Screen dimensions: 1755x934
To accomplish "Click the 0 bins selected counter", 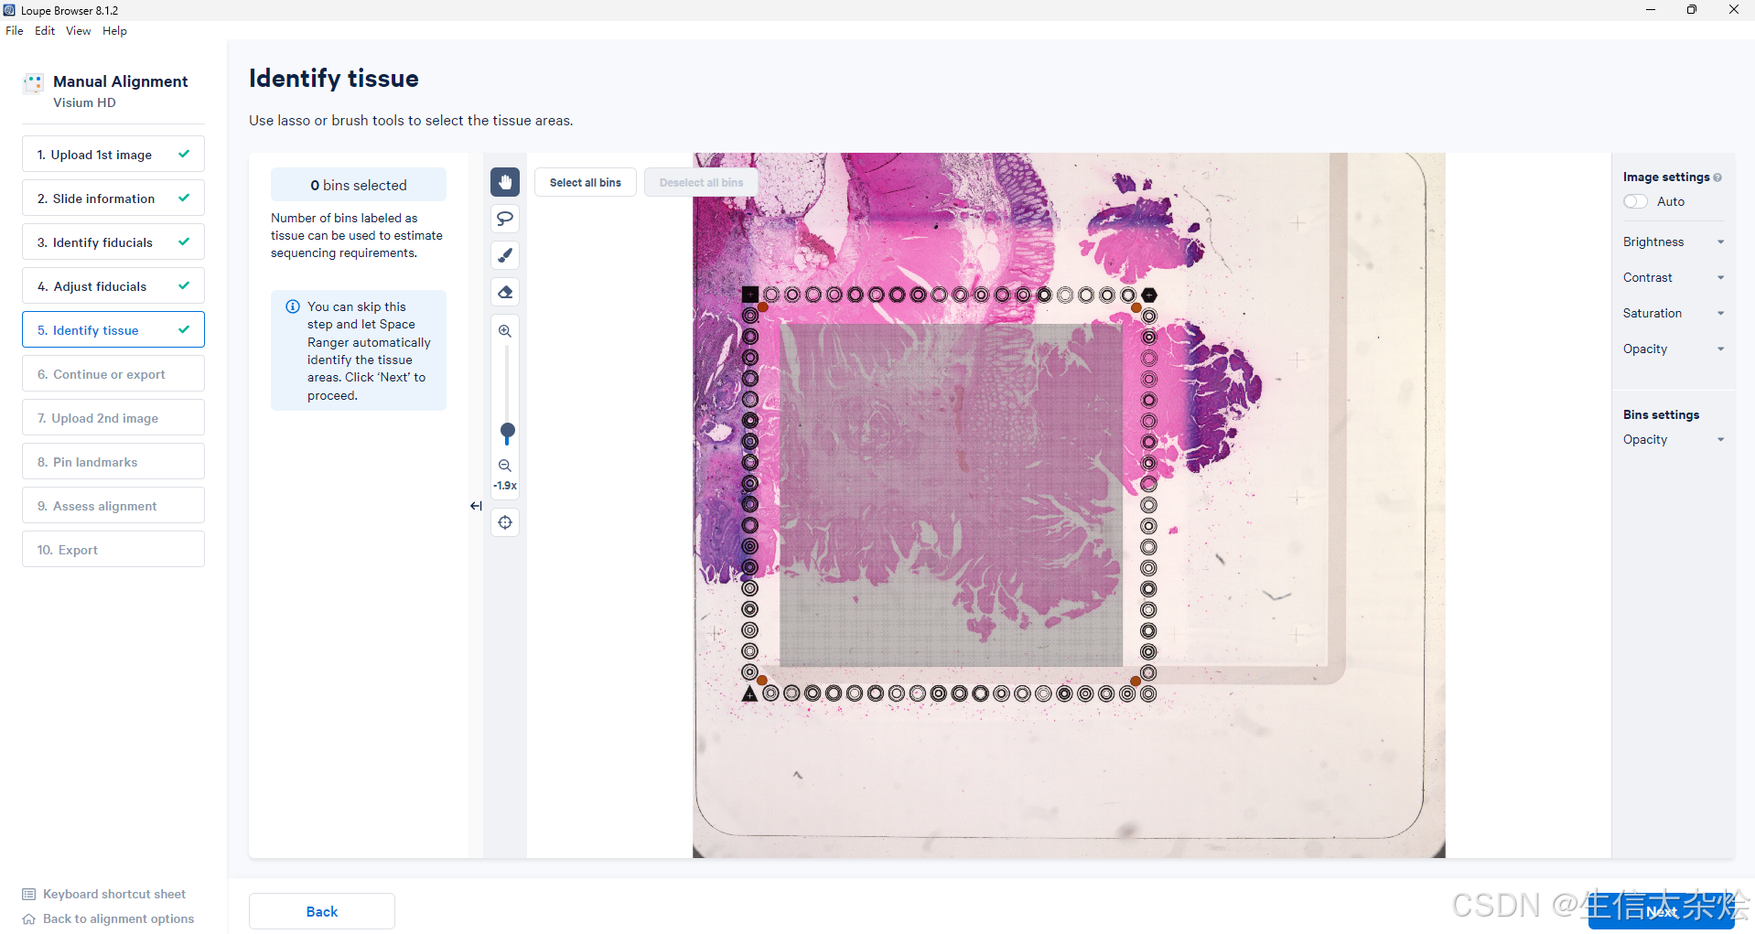I will click(x=359, y=185).
